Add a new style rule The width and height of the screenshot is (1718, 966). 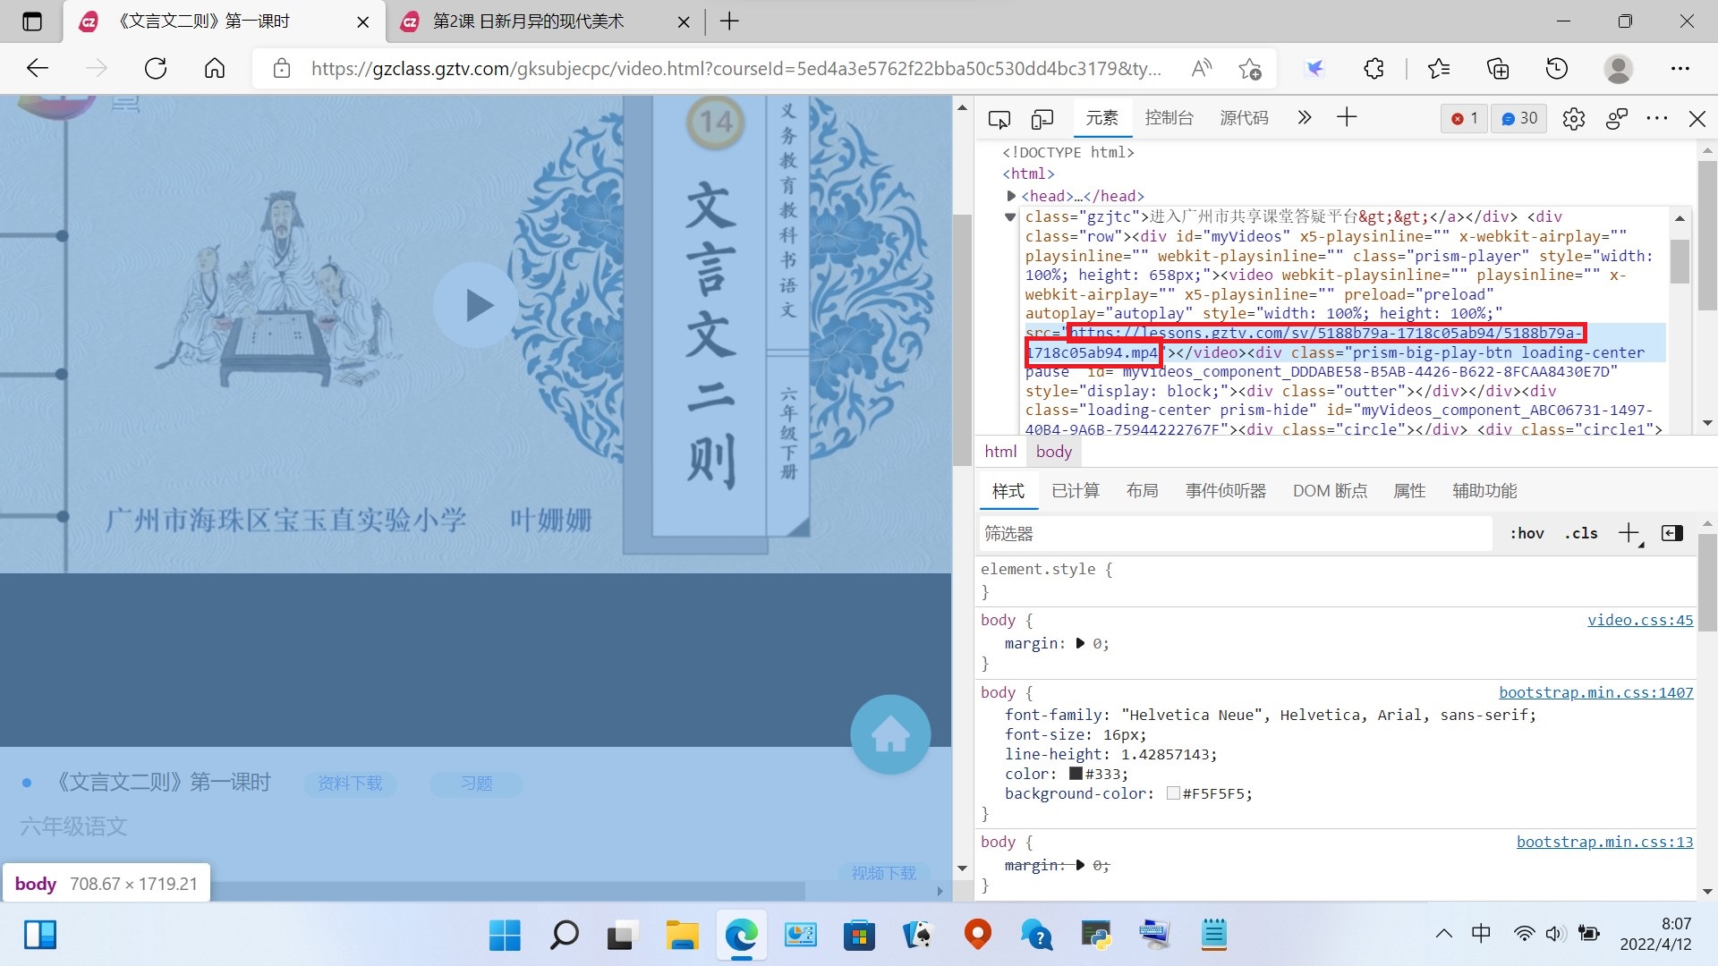pos(1629,534)
